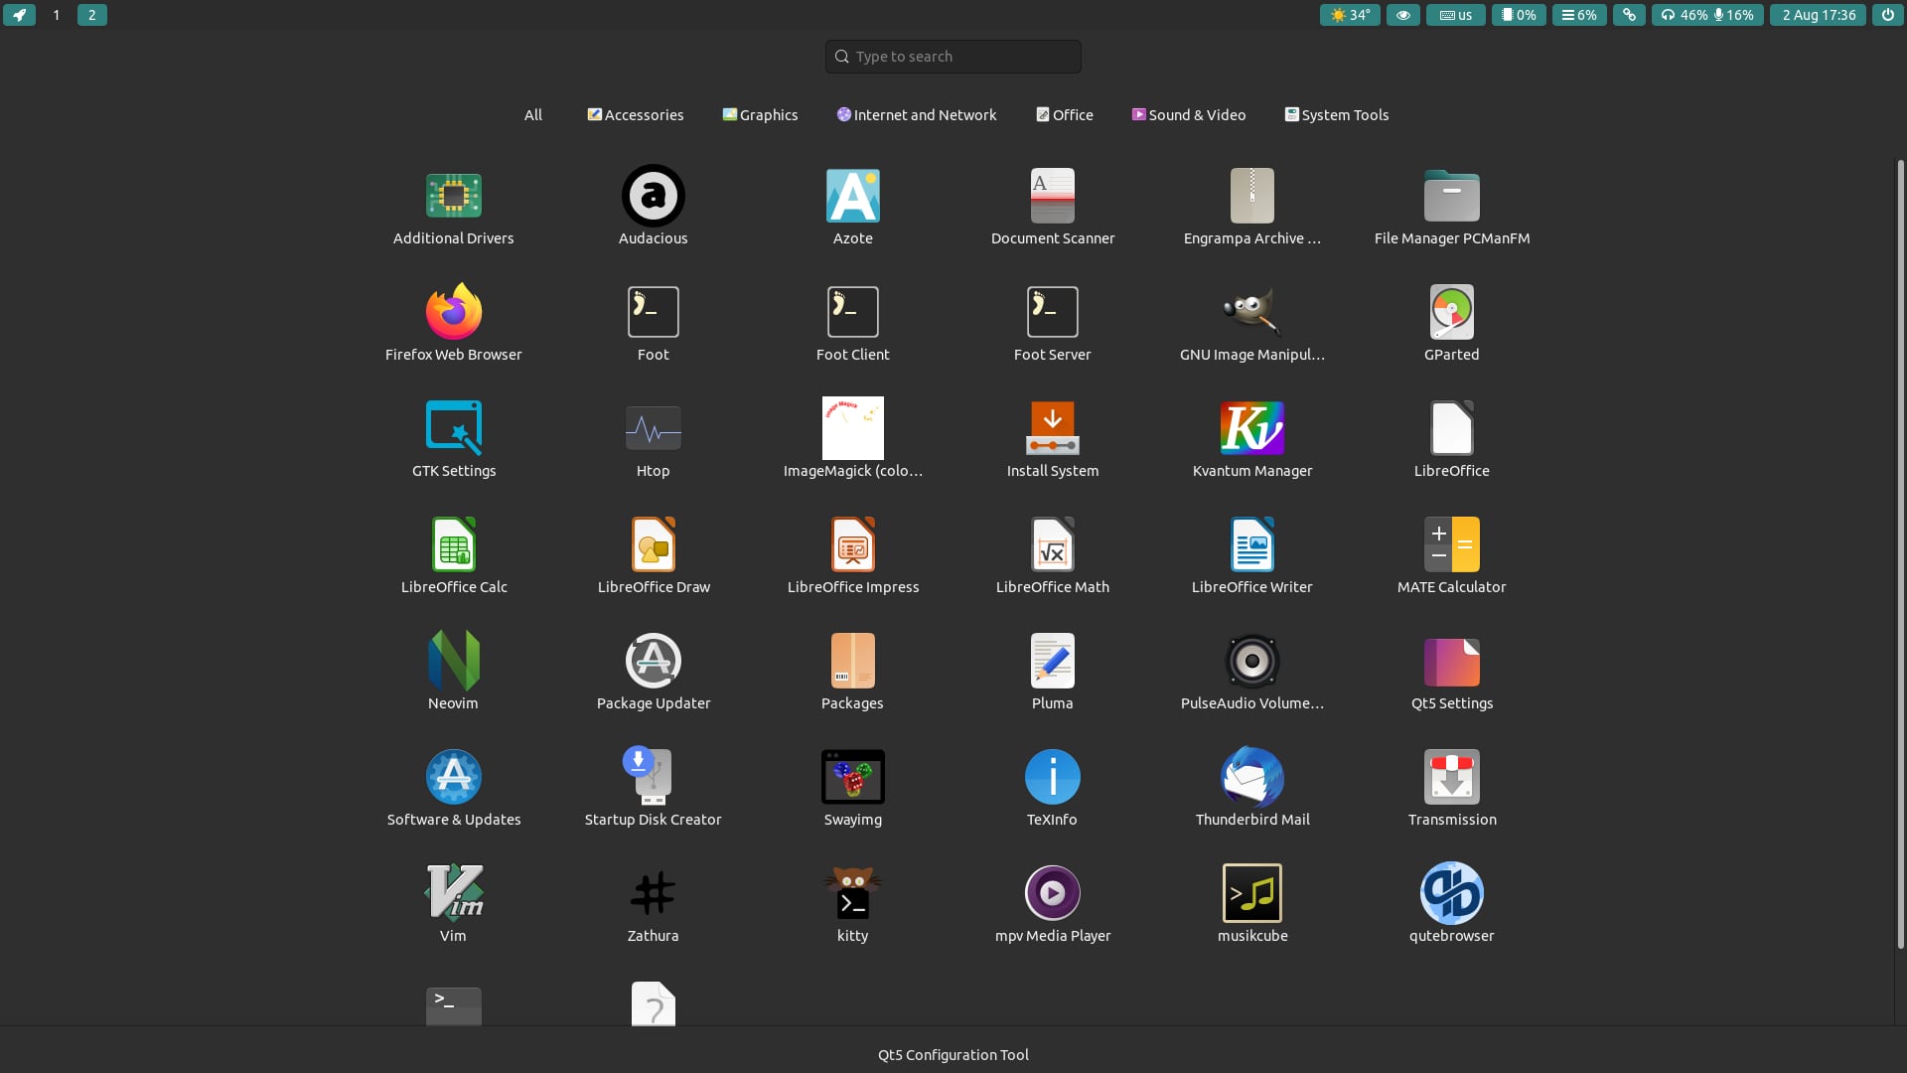1907x1073 pixels.
Task: Open Packages app
Action: (x=853, y=672)
